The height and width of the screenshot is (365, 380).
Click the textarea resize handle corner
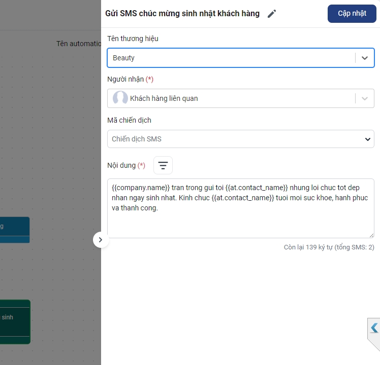tap(371, 235)
